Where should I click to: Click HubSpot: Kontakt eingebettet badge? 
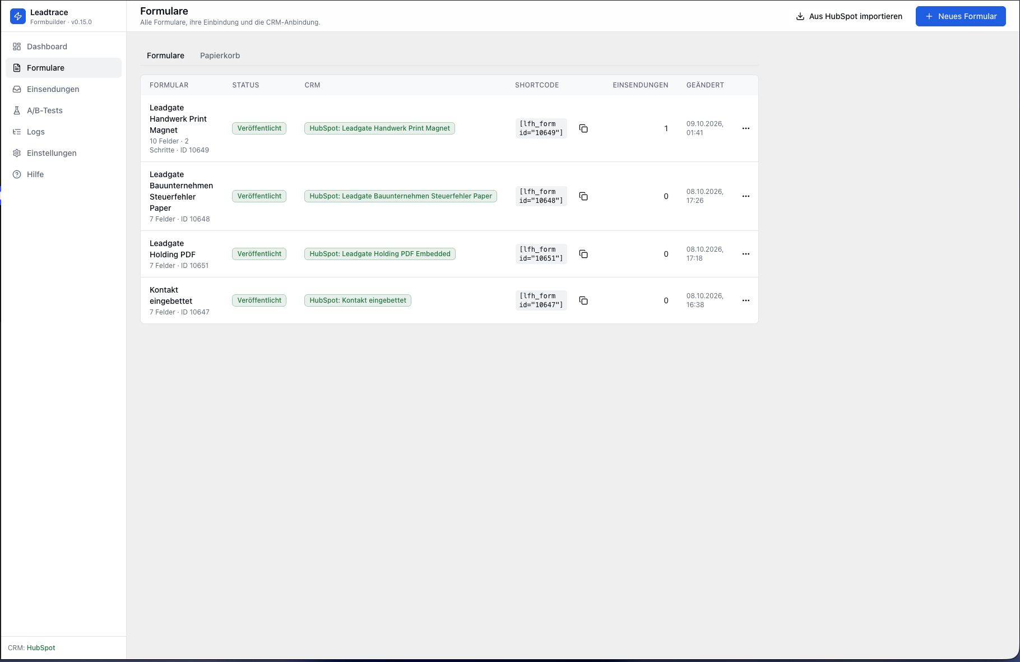tap(358, 300)
